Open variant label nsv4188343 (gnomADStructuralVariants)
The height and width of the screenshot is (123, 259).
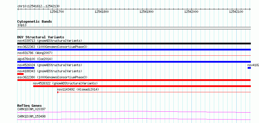[x=50, y=71]
